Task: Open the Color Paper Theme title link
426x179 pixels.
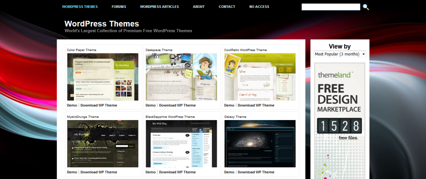Action: (82, 50)
